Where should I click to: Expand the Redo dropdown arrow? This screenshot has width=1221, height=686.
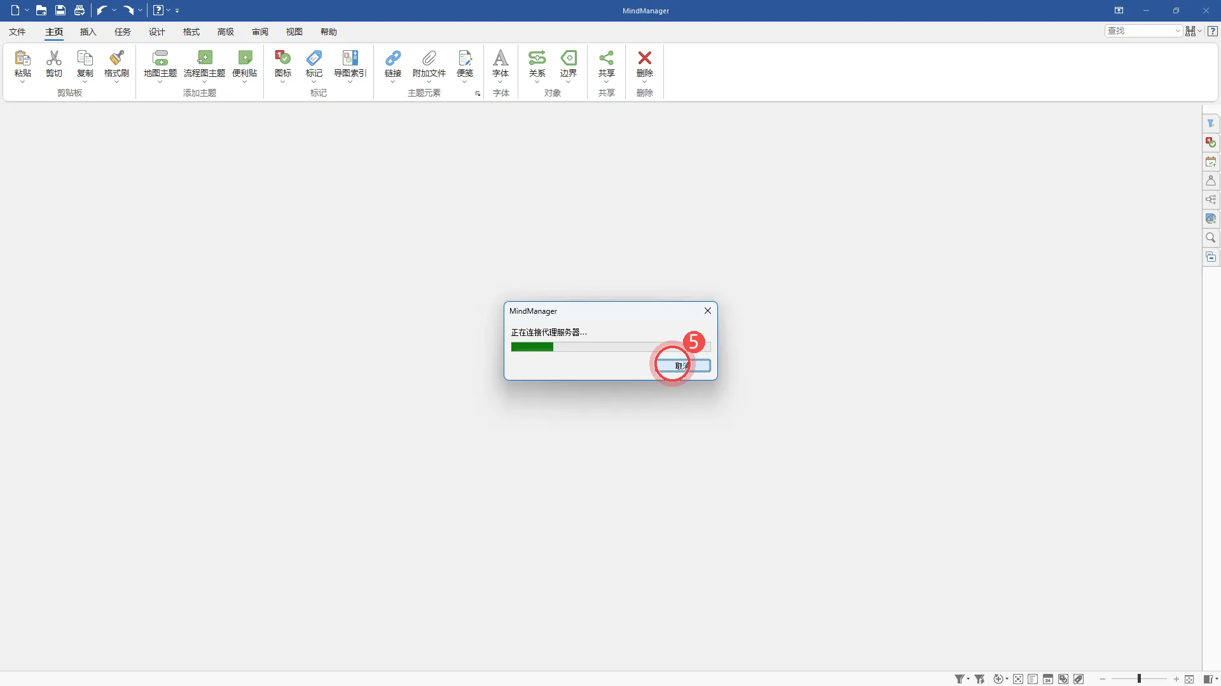coord(141,10)
